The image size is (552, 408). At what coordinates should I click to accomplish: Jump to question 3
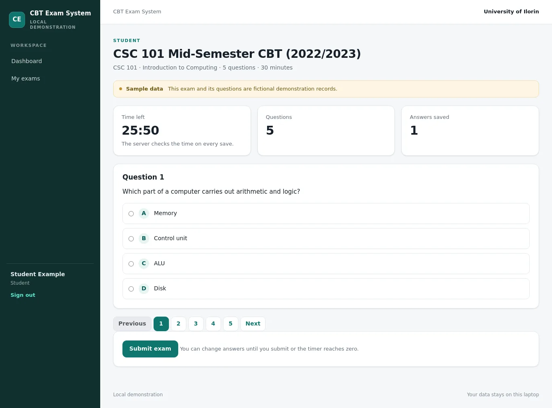tap(196, 324)
